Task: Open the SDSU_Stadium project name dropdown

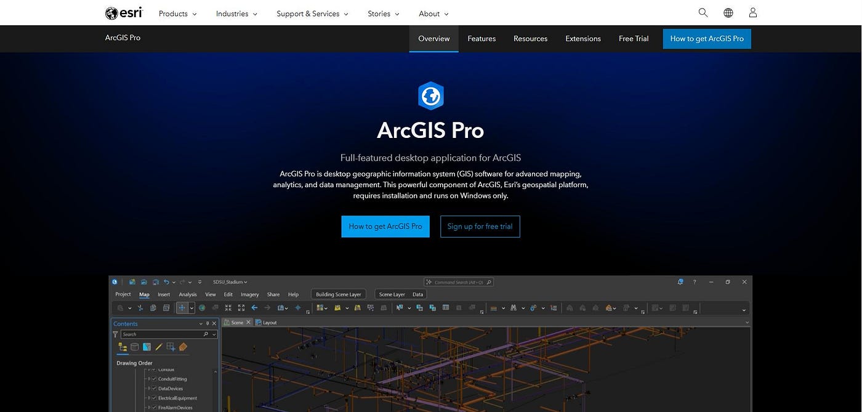Action: pos(230,282)
